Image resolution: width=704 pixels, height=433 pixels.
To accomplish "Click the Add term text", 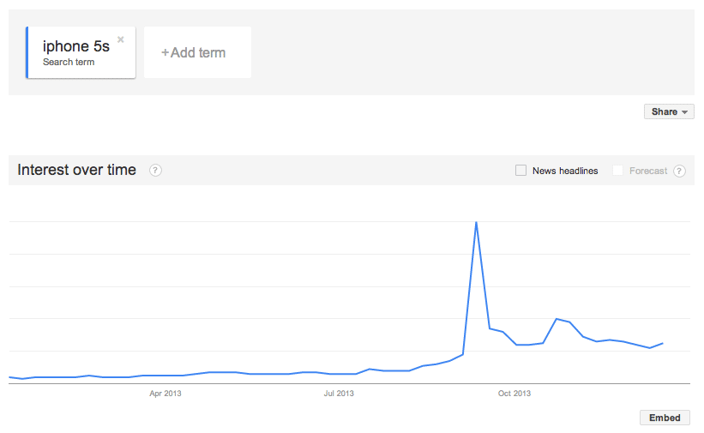I will [198, 53].
